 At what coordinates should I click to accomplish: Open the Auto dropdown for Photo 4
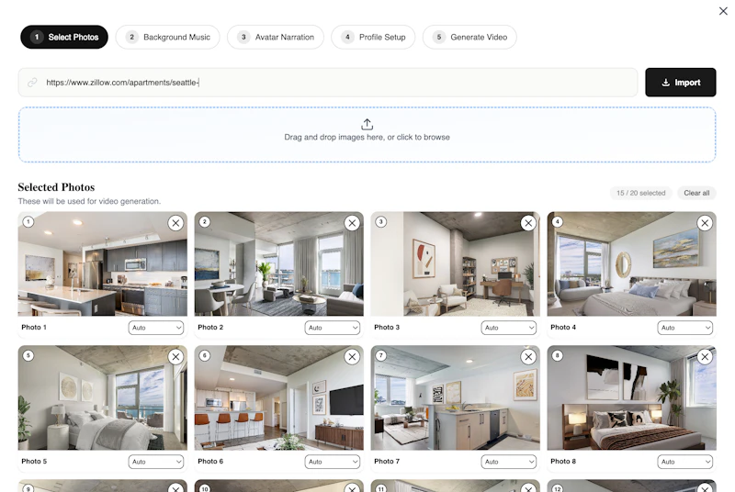coord(684,328)
